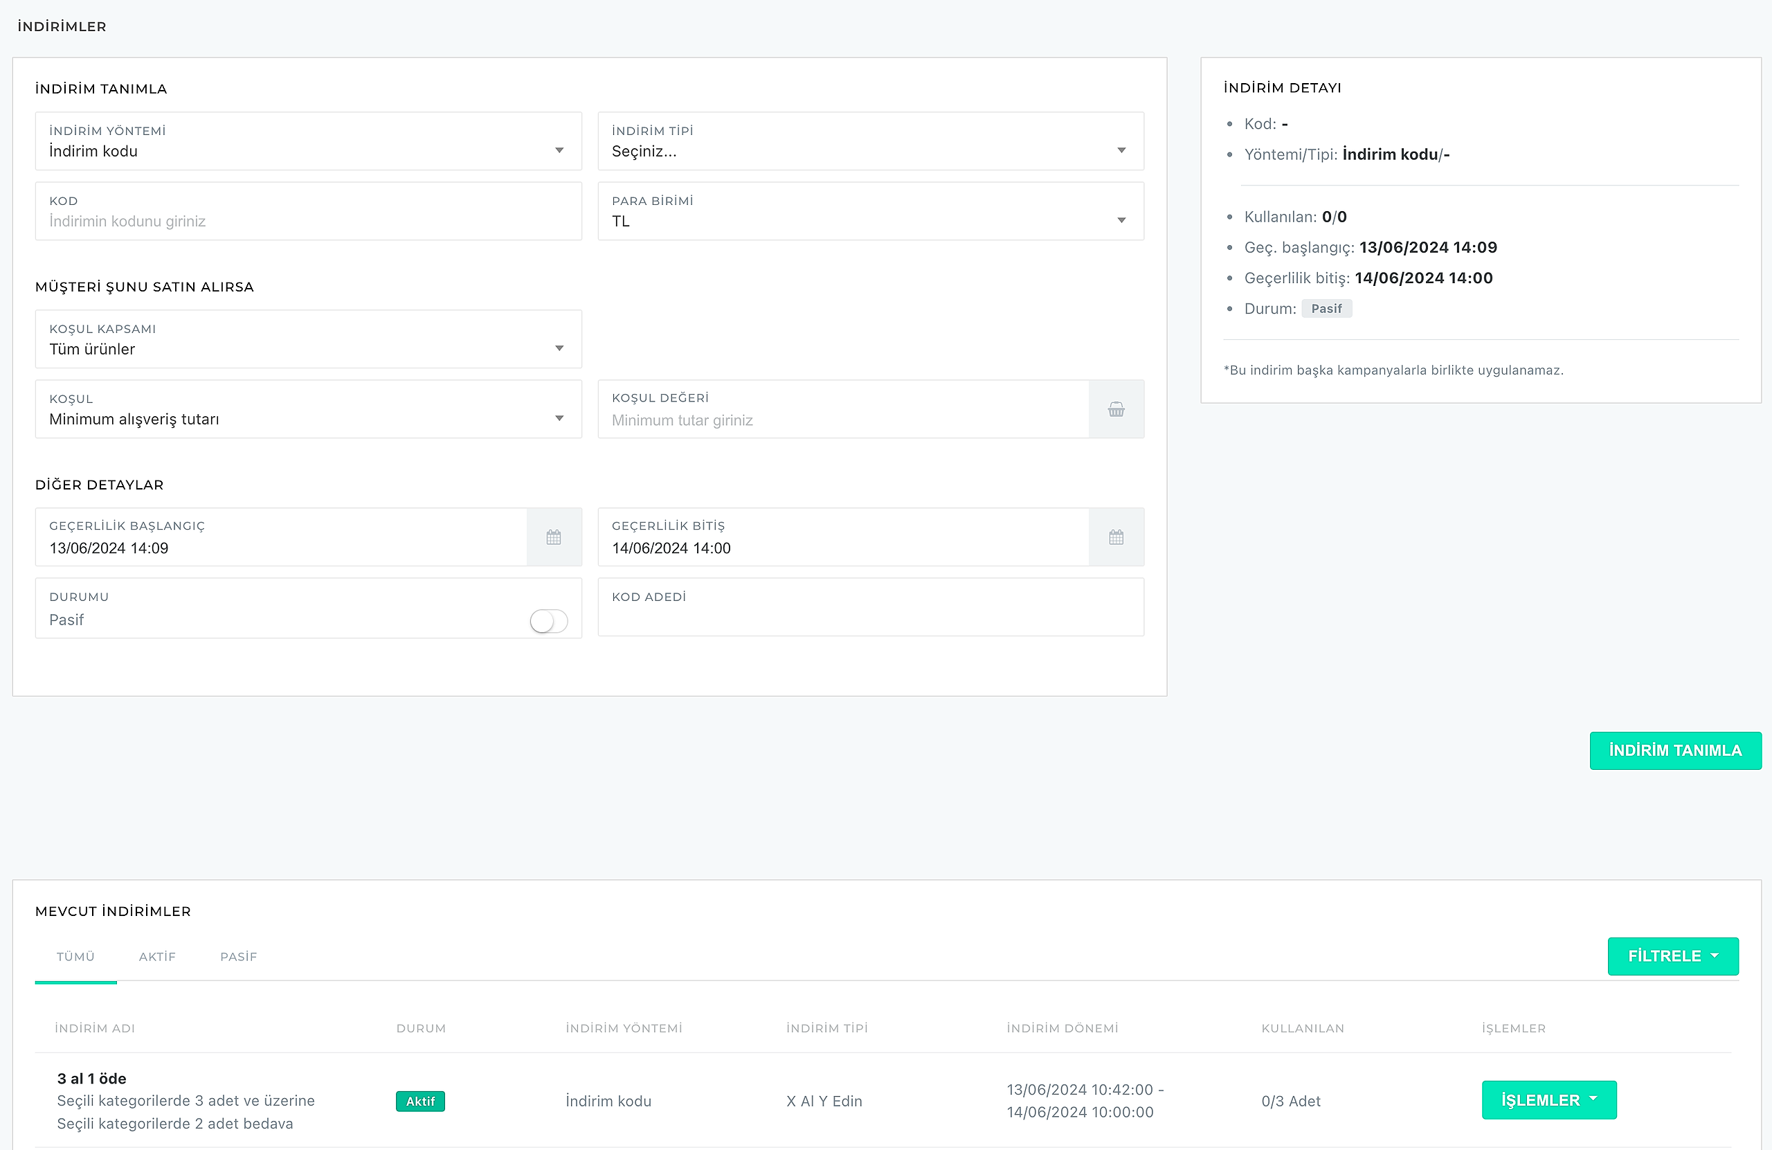Open the Filtrele button menu
1772x1150 pixels.
click(x=1672, y=955)
